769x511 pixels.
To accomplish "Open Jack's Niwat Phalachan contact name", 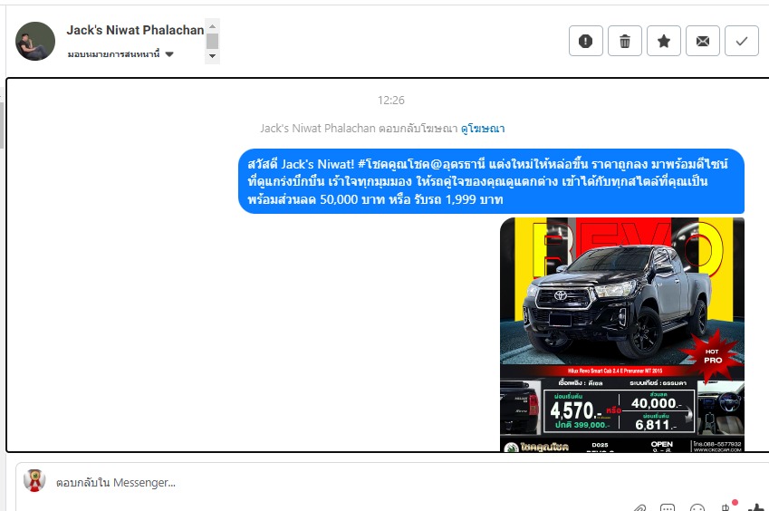I will point(135,30).
